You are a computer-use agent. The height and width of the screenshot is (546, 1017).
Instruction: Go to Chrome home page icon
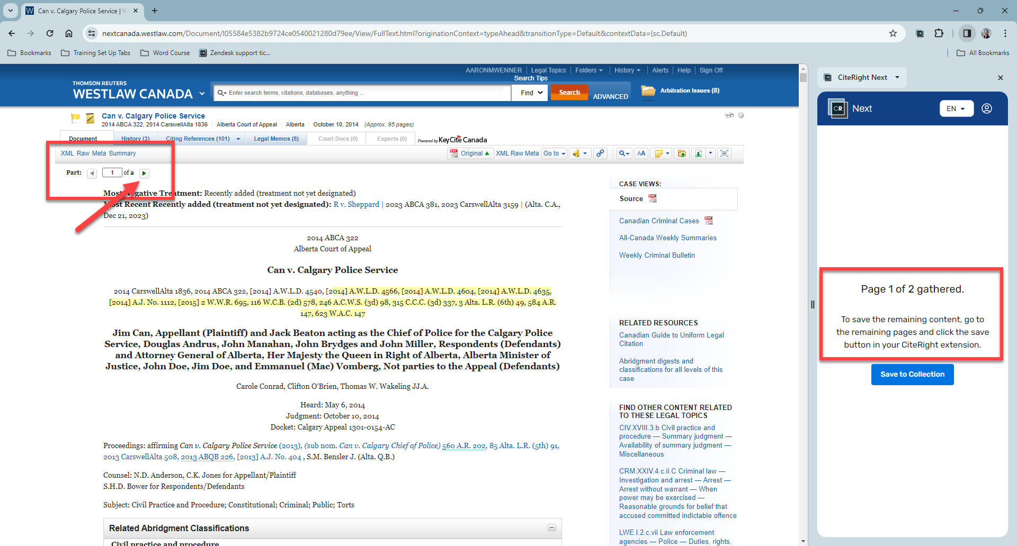69,33
